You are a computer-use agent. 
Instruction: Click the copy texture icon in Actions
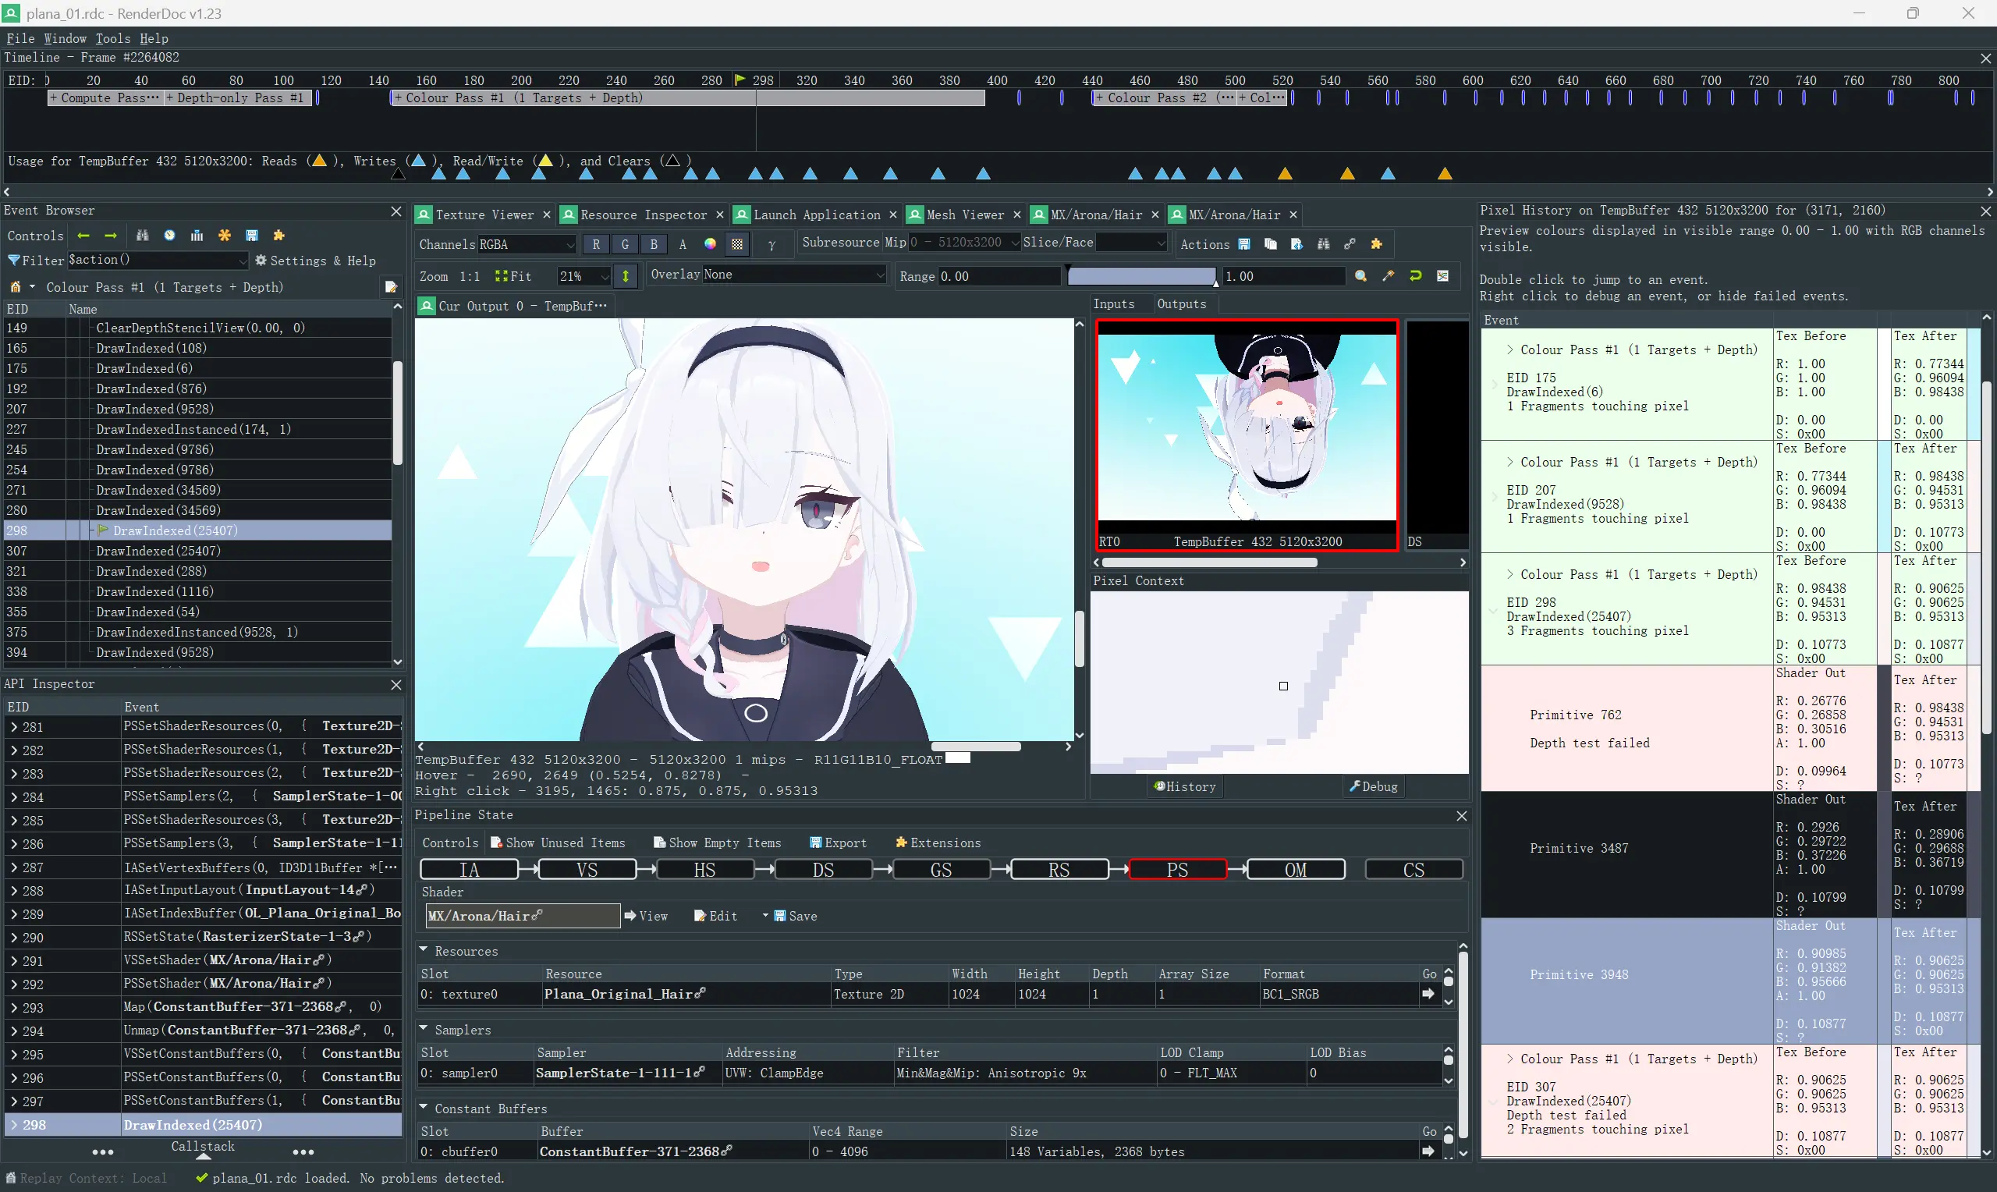(x=1270, y=244)
